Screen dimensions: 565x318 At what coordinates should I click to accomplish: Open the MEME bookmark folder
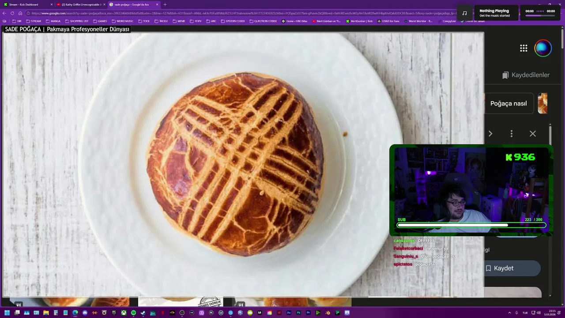179,21
